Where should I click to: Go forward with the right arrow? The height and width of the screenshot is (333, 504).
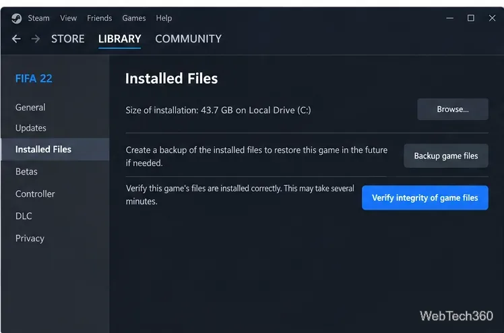pos(35,39)
